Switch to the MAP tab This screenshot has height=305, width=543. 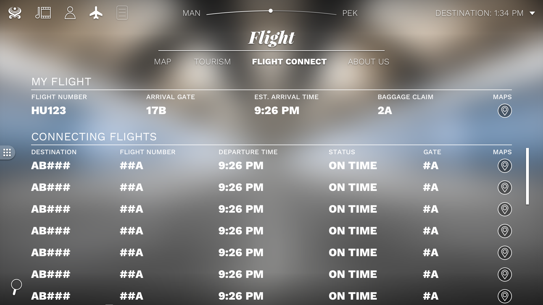163,62
